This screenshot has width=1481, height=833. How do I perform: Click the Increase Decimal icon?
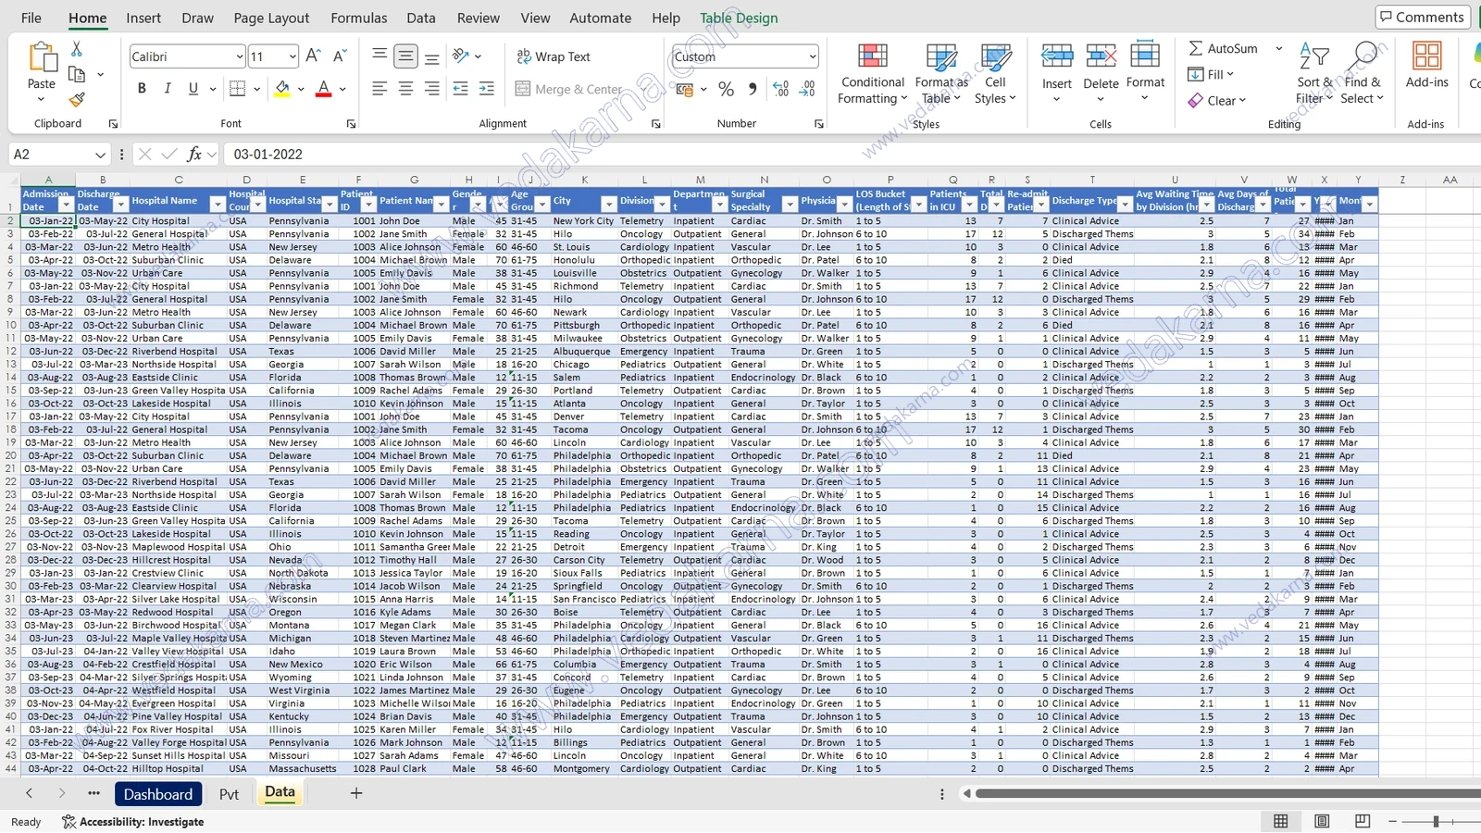780,89
